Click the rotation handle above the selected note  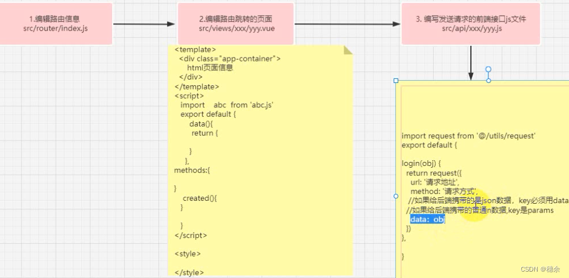488,69
